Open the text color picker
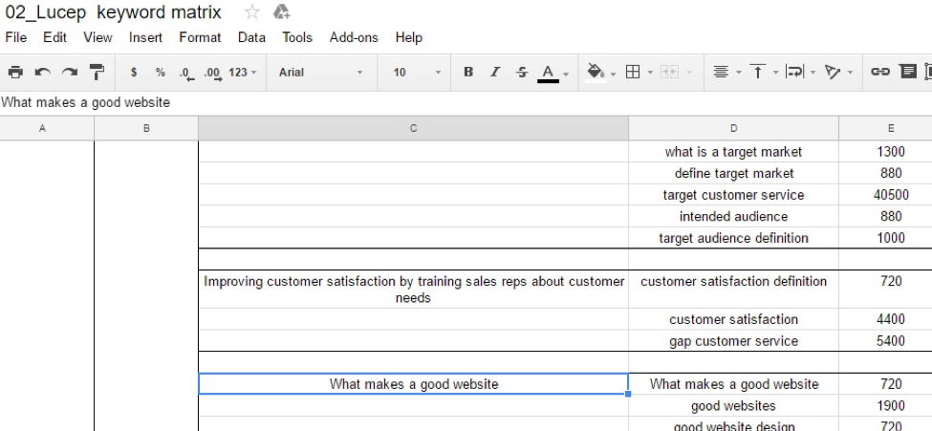The height and width of the screenshot is (431, 932). pyautogui.click(x=549, y=73)
